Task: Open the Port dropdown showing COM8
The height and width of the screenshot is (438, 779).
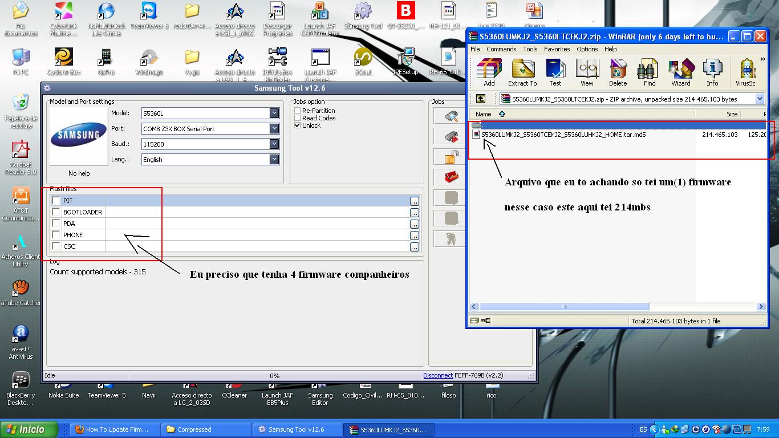Action: (x=274, y=128)
